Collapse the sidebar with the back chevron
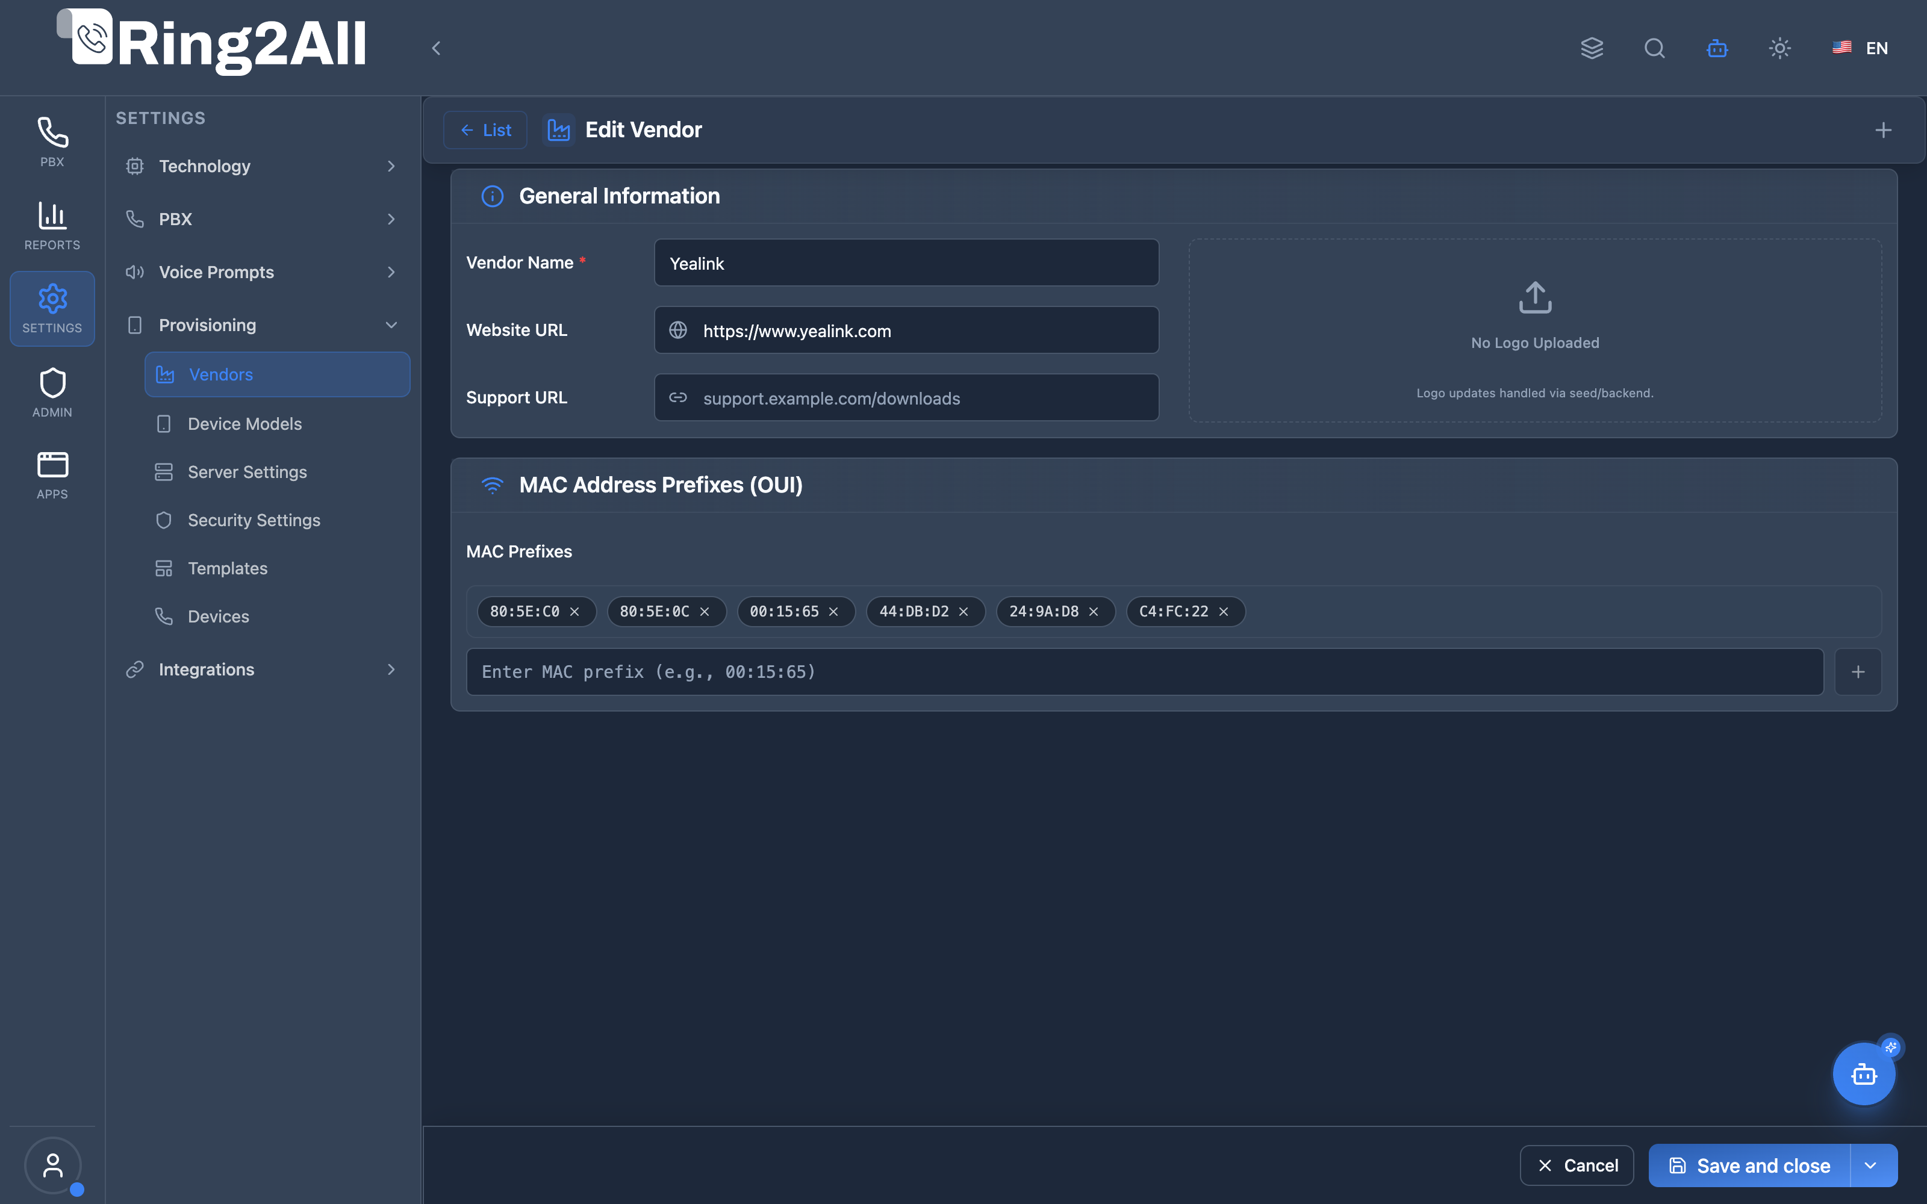The height and width of the screenshot is (1204, 1927). pyautogui.click(x=435, y=48)
